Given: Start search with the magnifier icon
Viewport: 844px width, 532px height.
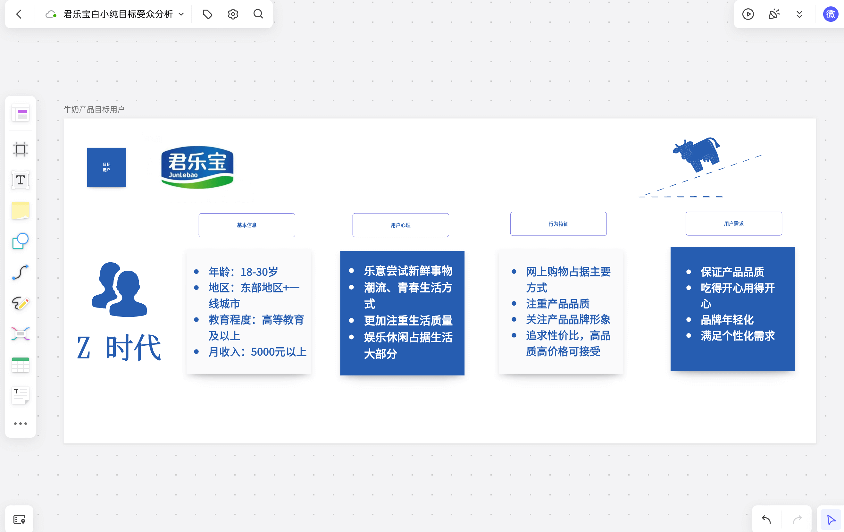Looking at the screenshot, I should tap(258, 14).
